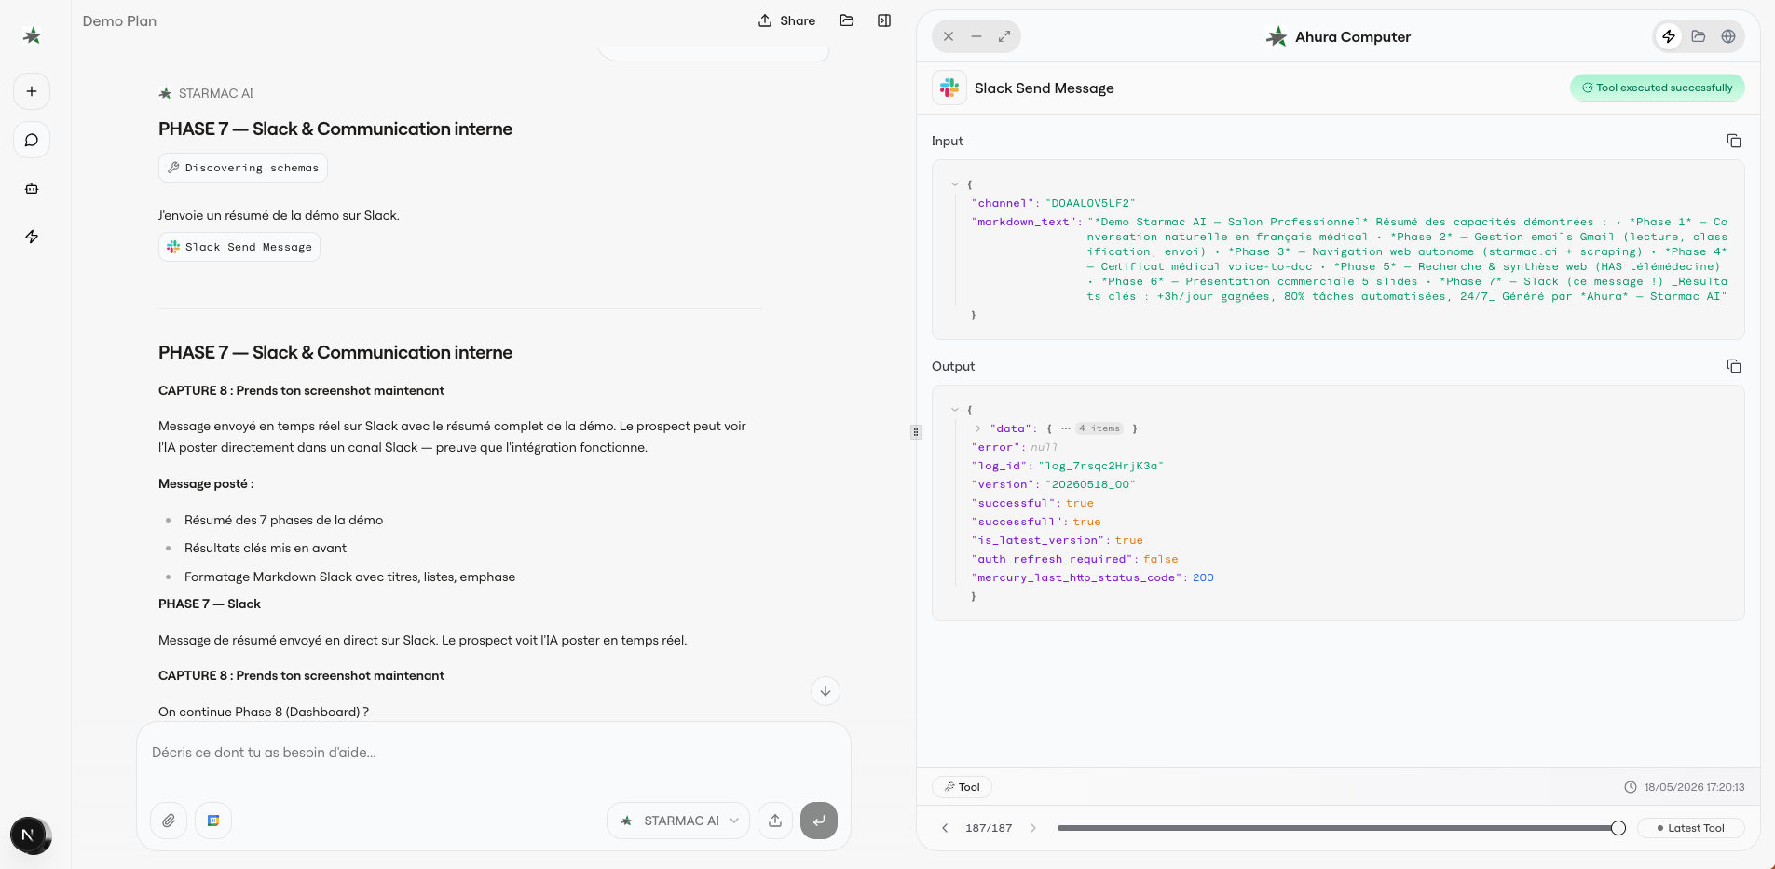Click the Slack logo beside Slack Send Message title

pyautogui.click(x=949, y=88)
